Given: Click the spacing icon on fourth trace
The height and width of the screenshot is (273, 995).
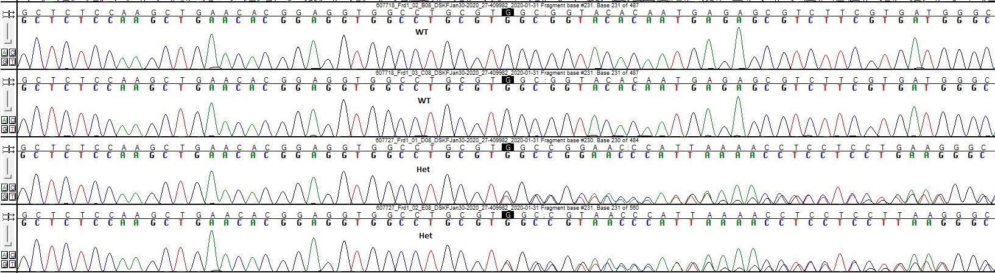Looking at the screenshot, I should [9, 216].
